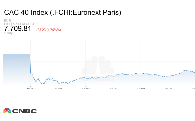
Task: Click the CNBC wordmark text beside the peacock
Action: tap(24, 111)
